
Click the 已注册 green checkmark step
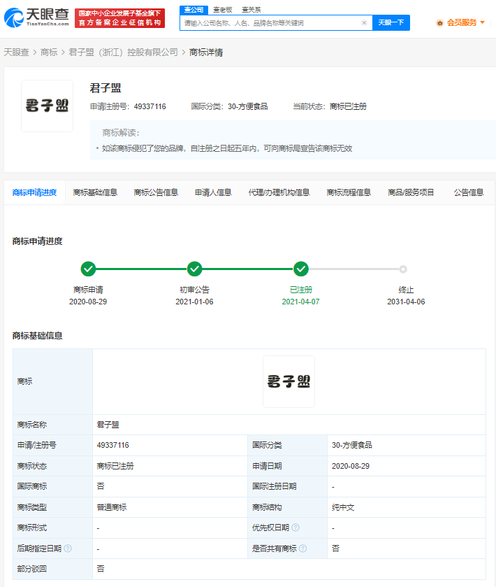(301, 269)
